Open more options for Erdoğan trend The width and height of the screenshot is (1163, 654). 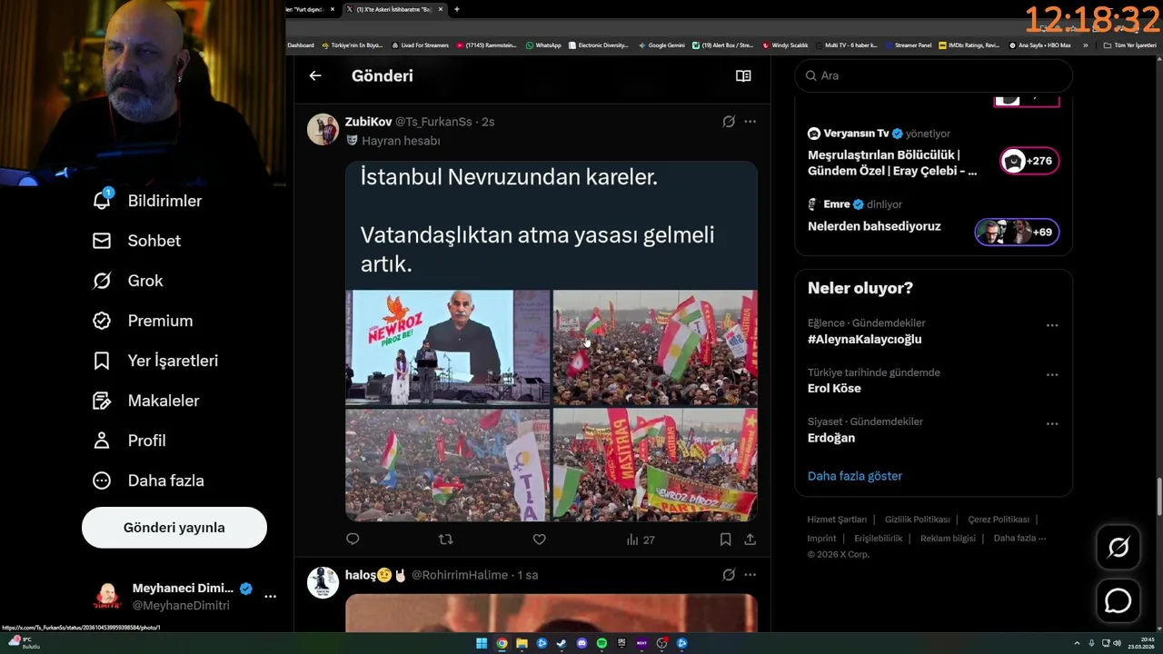coord(1052,423)
